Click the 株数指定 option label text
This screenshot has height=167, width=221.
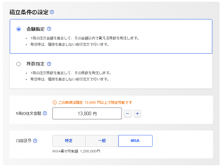click(36, 64)
